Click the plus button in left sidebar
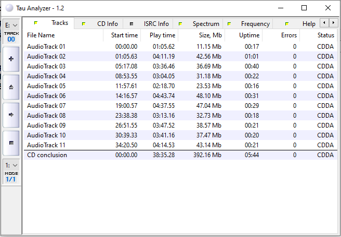 11,59
